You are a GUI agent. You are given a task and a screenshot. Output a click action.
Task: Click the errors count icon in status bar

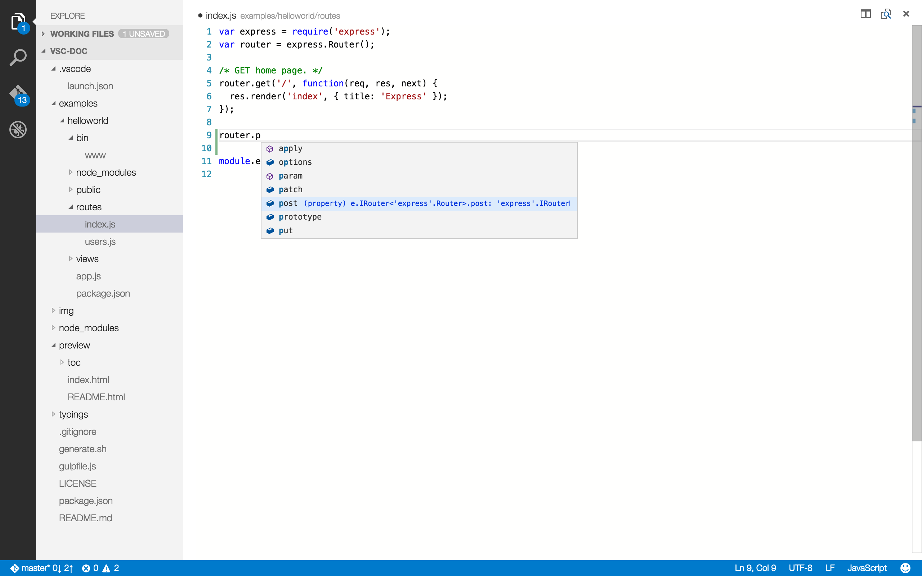(86, 568)
